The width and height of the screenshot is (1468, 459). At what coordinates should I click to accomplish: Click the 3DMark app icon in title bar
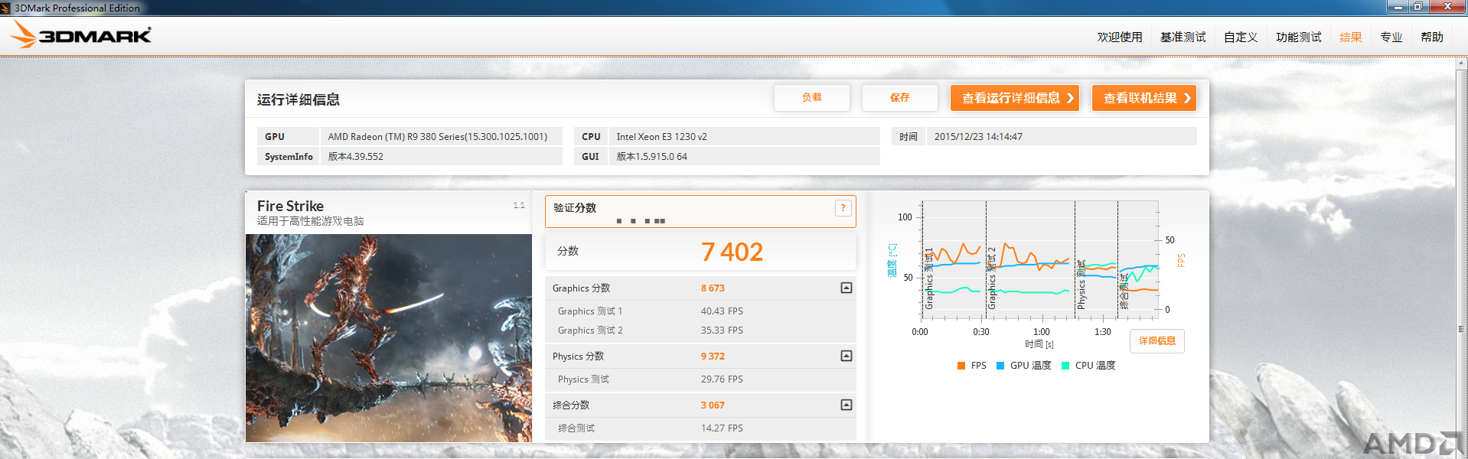pos(5,8)
